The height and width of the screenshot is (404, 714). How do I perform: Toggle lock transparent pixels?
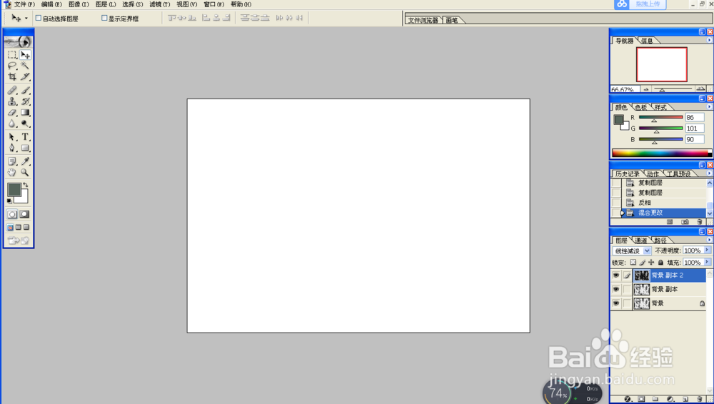click(x=633, y=263)
